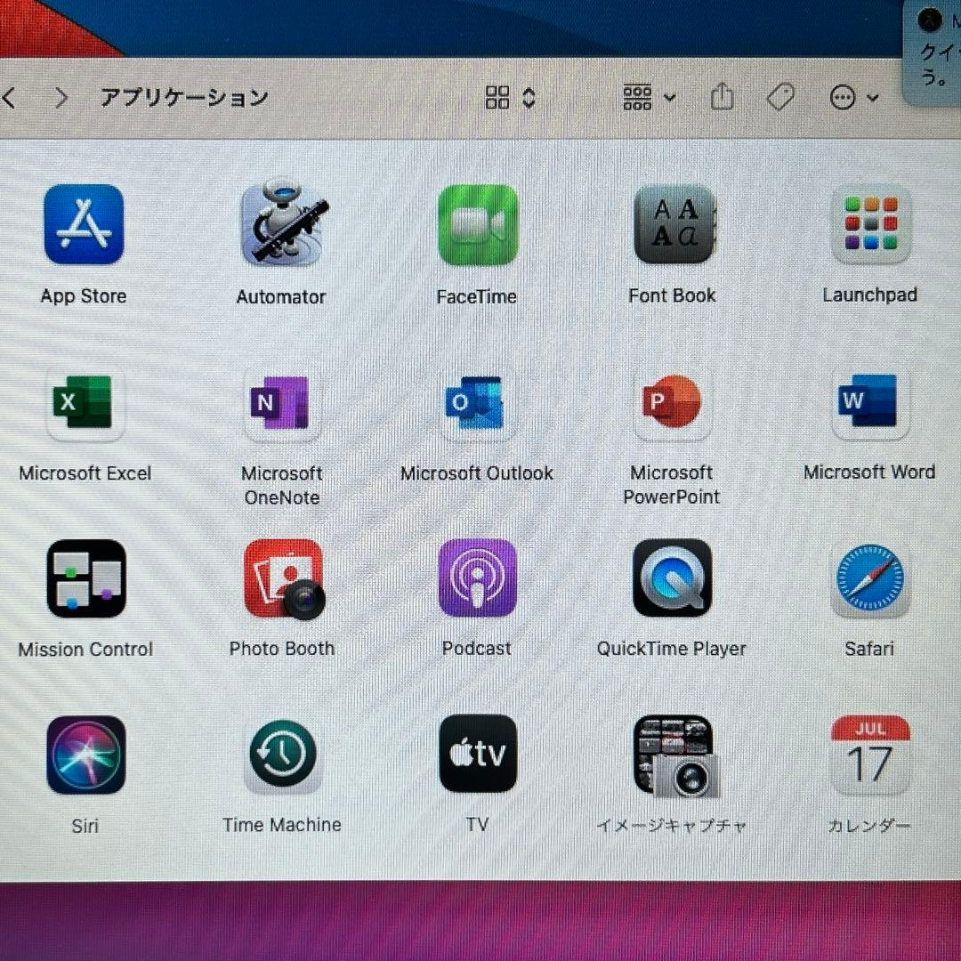The width and height of the screenshot is (961, 961).
Task: Click the tag edit button
Action: [x=781, y=97]
